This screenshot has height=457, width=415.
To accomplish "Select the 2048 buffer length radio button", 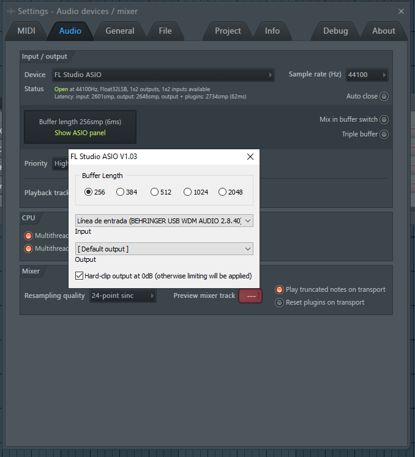I will point(222,192).
